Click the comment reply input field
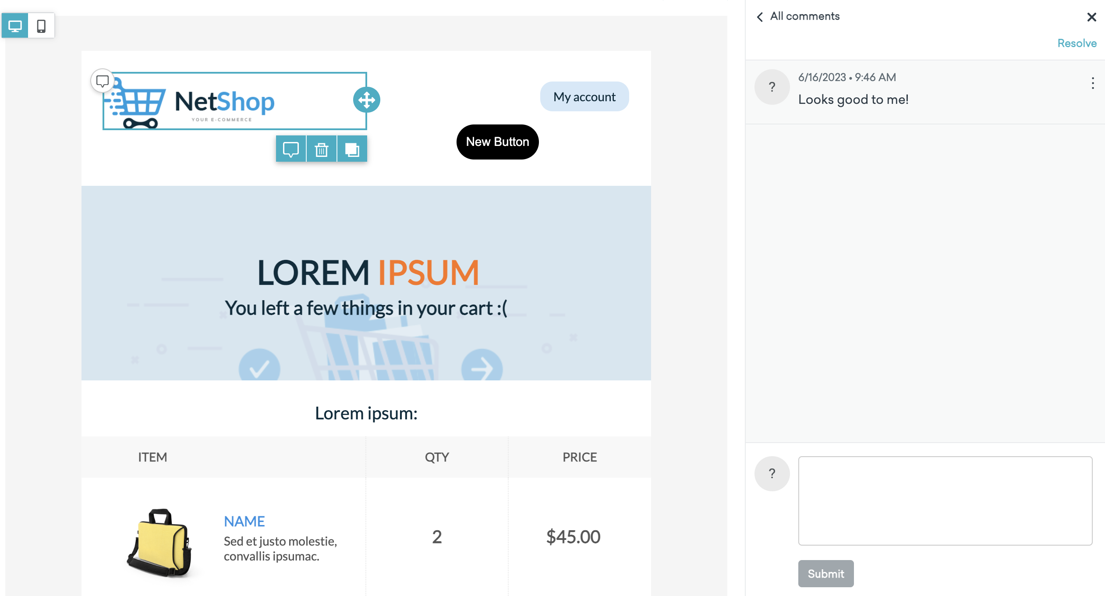This screenshot has width=1105, height=596. [946, 500]
